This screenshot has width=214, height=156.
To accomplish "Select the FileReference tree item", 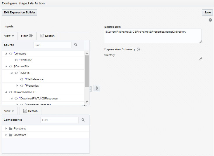I will (34, 79).
